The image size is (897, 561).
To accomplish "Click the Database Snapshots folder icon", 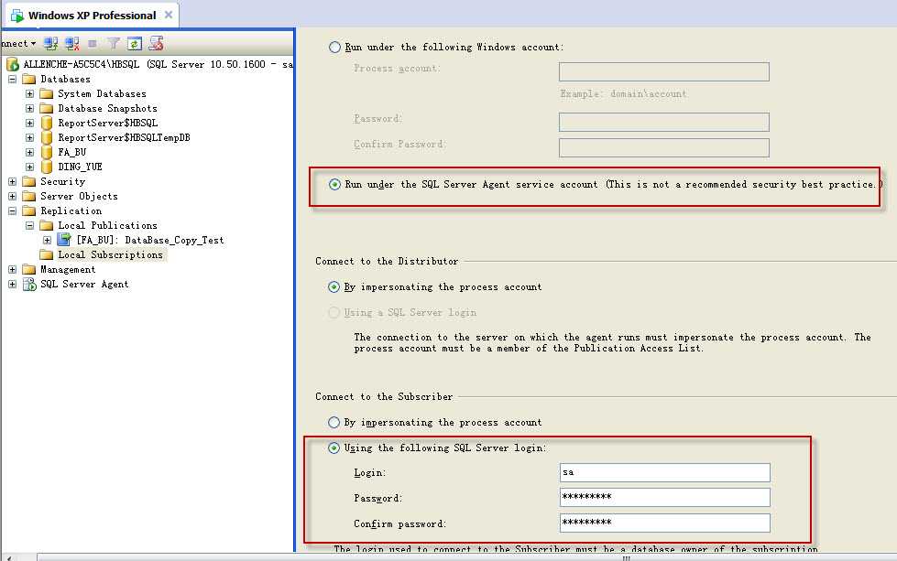I will click(x=47, y=109).
